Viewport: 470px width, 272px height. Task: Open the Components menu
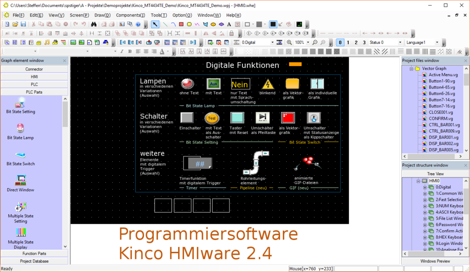[x=131, y=15]
